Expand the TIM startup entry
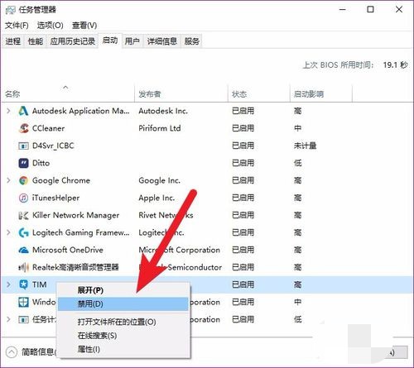This screenshot has width=414, height=368. (x=8, y=284)
